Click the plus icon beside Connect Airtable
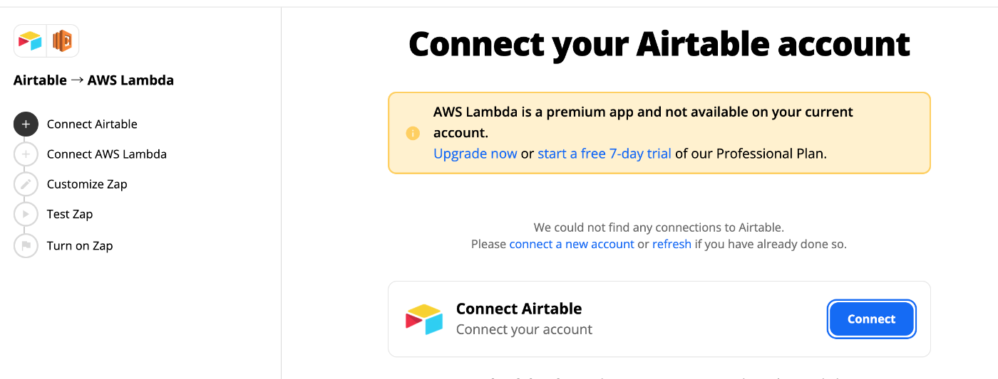Screen dimensions: 998x379 point(26,124)
